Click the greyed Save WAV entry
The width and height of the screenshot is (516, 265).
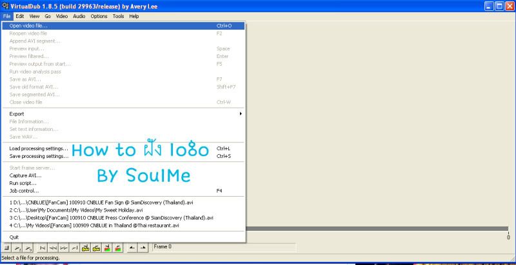(123, 137)
